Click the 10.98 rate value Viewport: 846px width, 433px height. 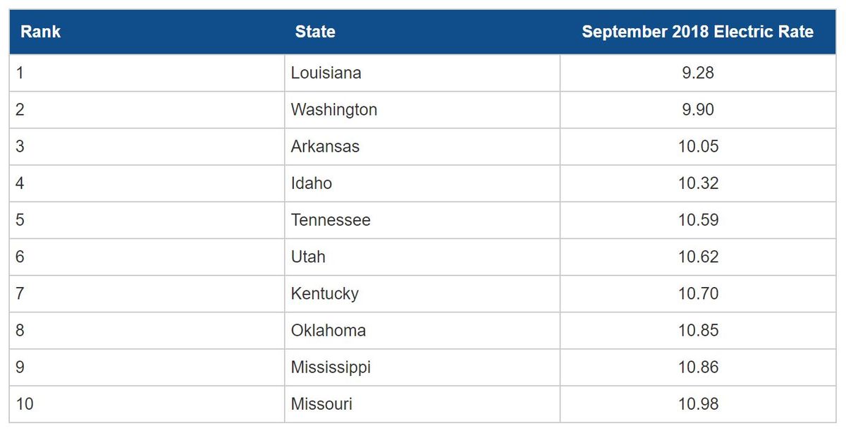coord(698,403)
